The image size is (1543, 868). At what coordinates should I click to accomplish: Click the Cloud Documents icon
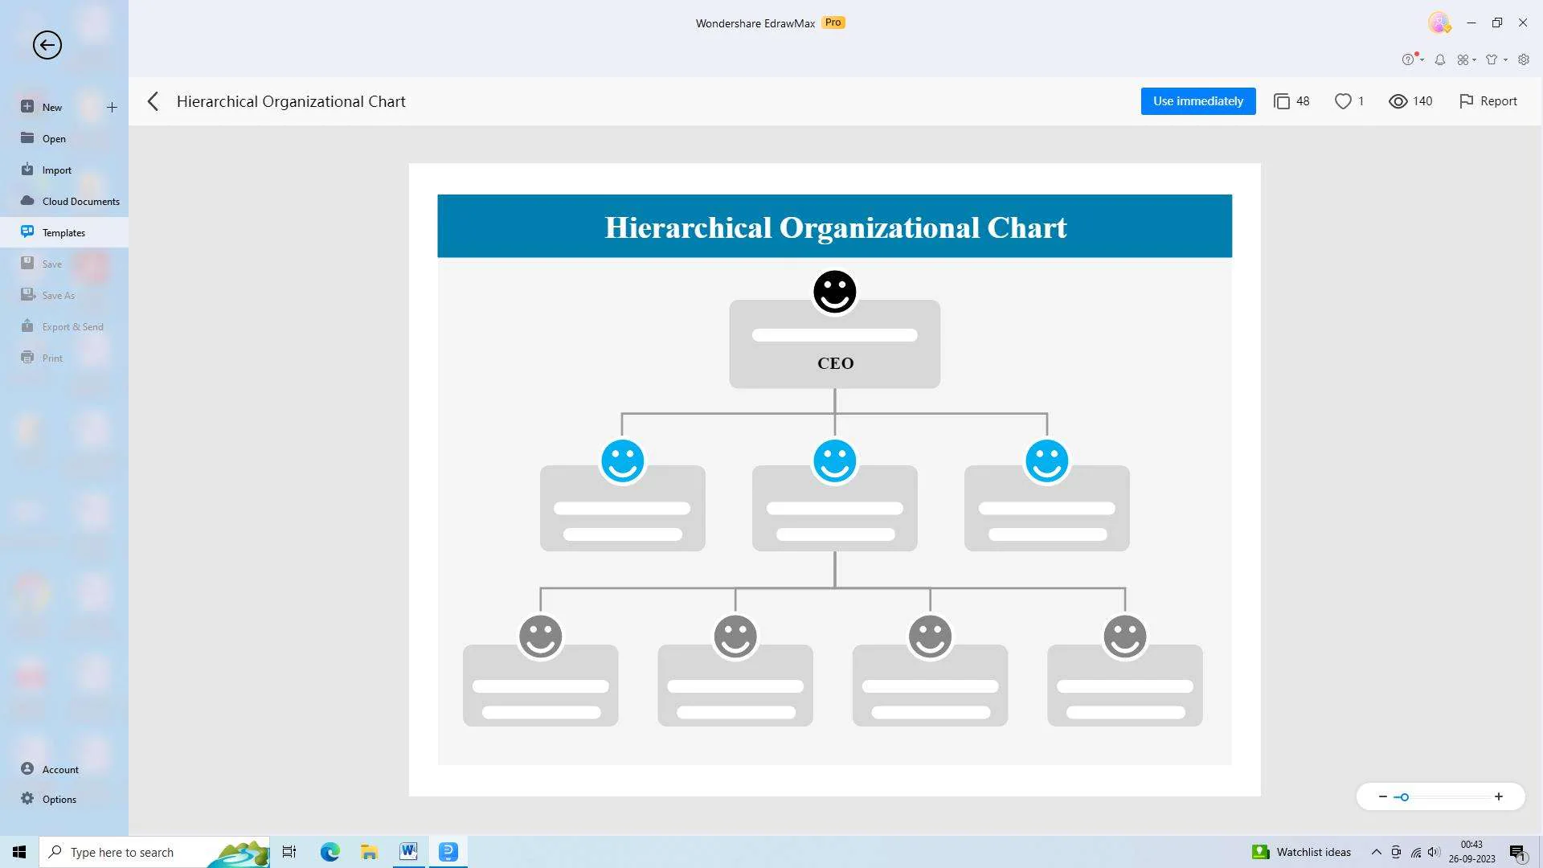tap(27, 200)
